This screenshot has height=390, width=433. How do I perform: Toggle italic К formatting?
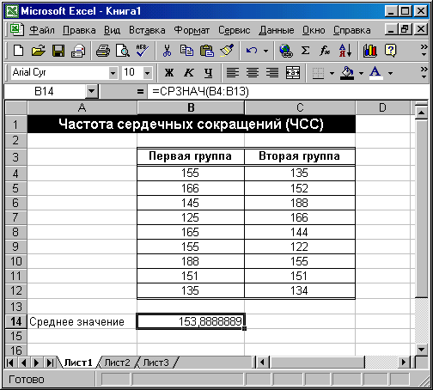pos(189,72)
